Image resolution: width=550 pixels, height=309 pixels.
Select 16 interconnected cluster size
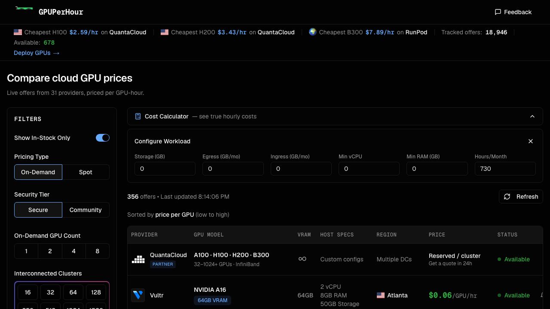(x=27, y=292)
